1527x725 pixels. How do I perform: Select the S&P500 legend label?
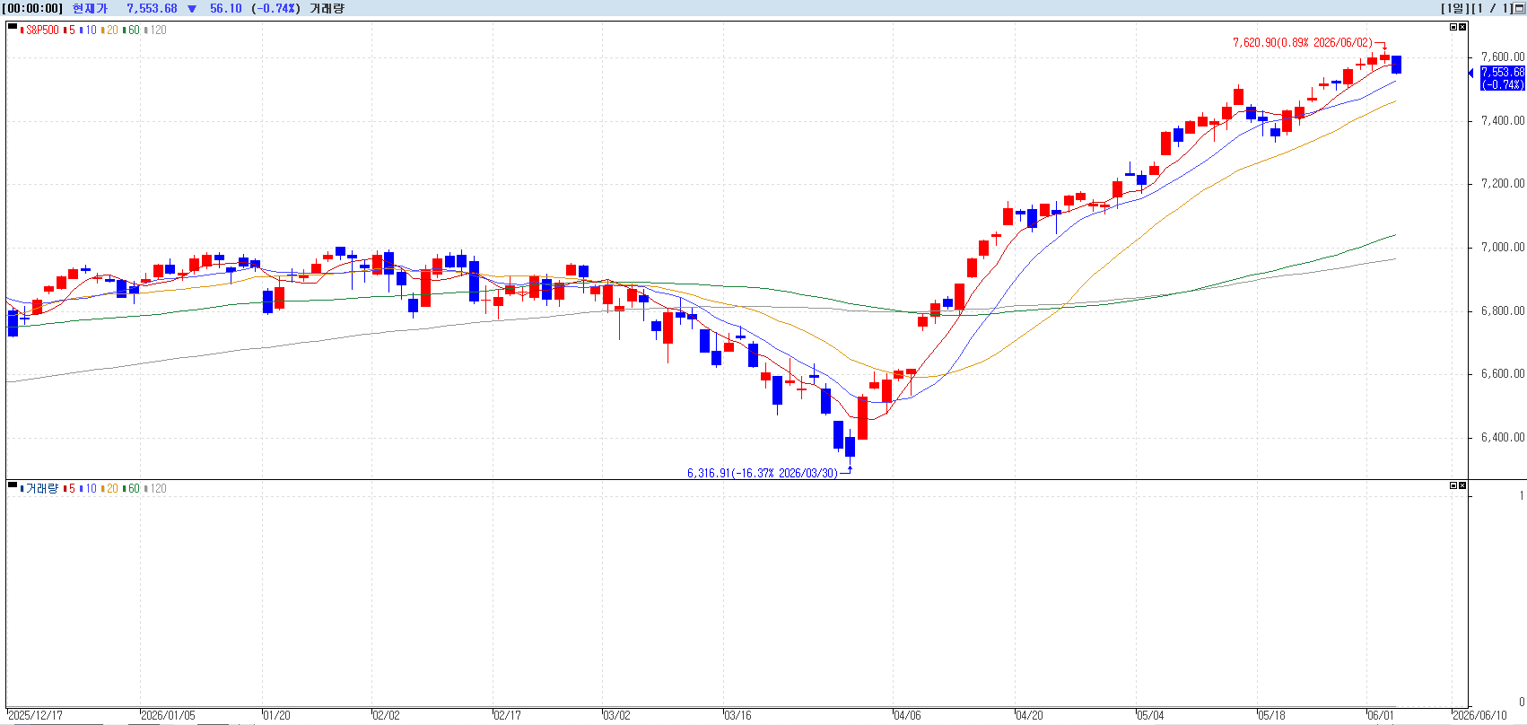pos(42,30)
